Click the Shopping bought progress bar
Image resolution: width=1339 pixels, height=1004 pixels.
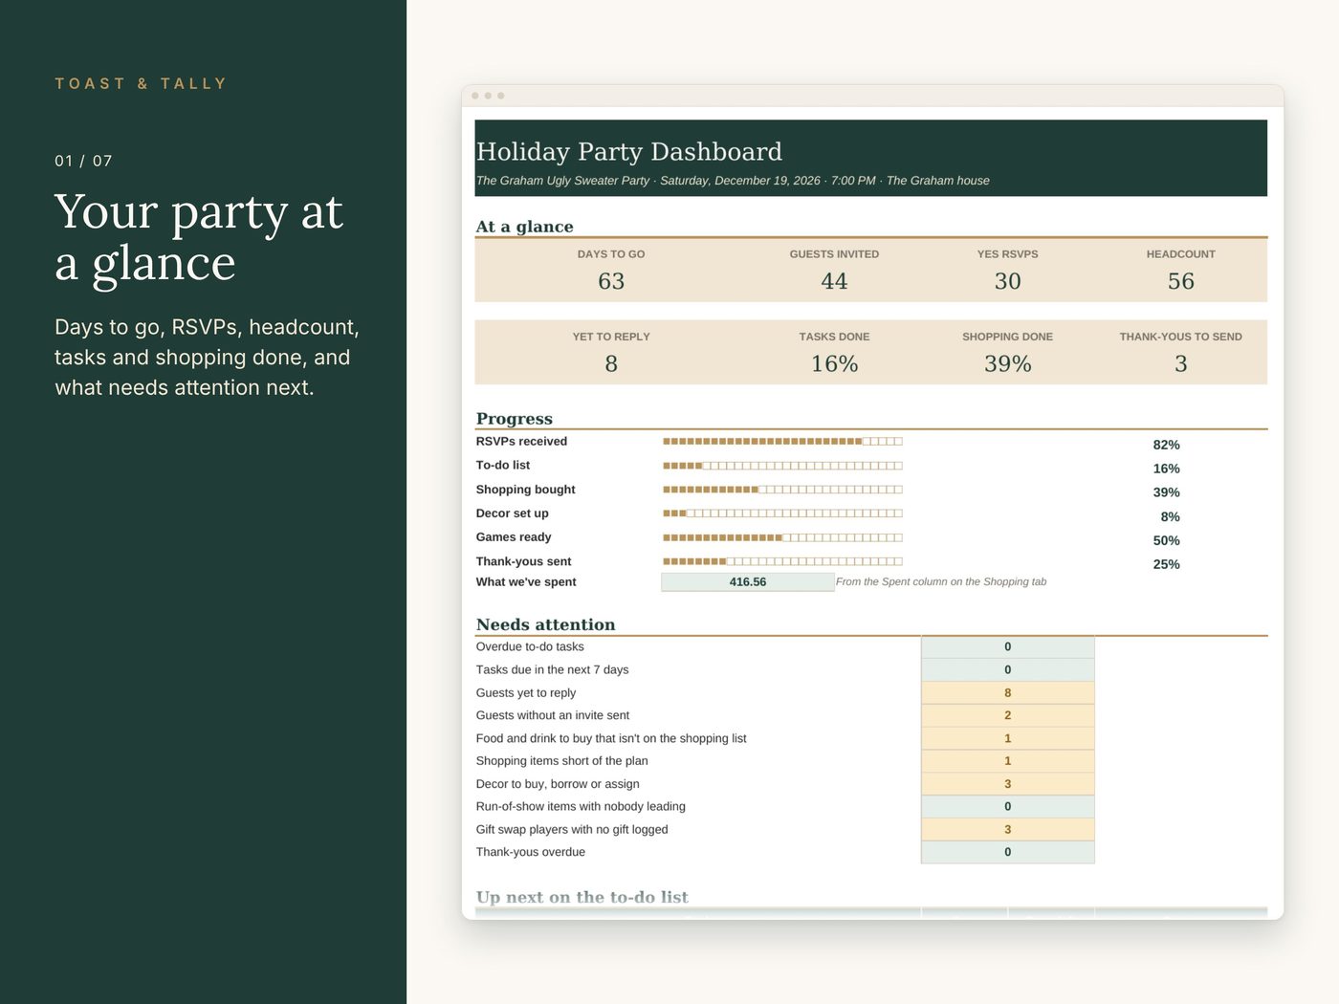[x=782, y=490]
